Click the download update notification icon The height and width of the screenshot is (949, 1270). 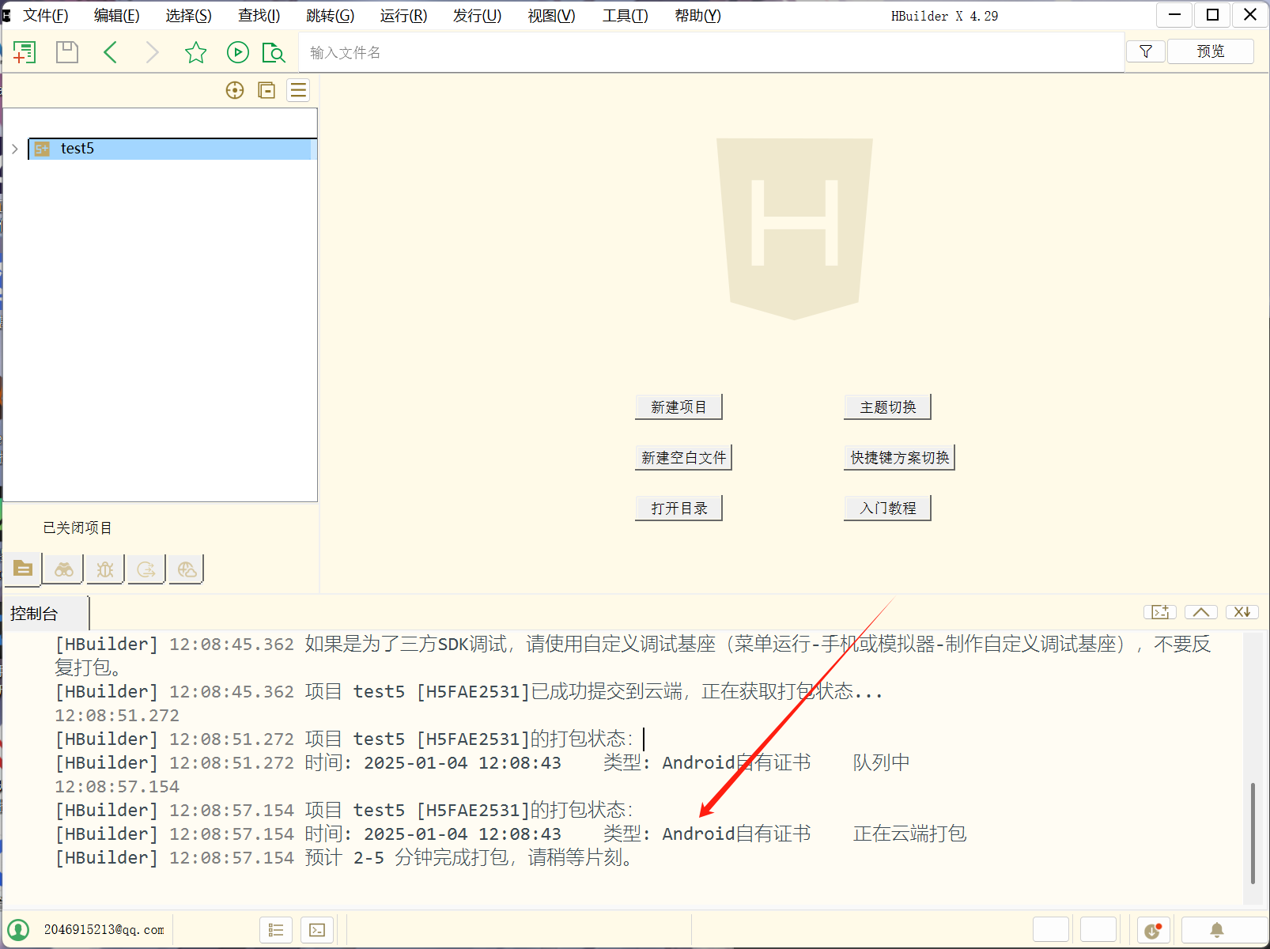tap(1154, 930)
